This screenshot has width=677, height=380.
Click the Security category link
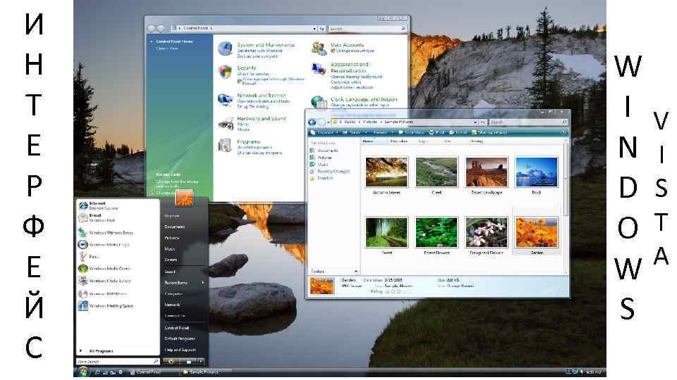coord(246,68)
